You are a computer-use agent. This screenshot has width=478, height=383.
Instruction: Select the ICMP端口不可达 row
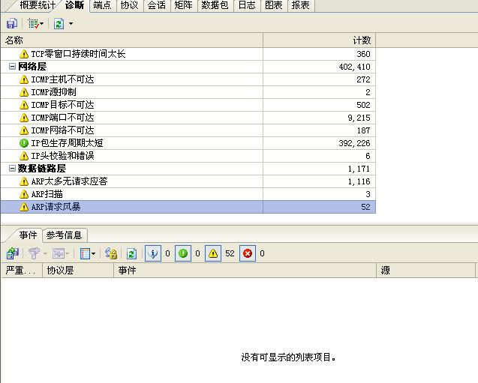(x=188, y=118)
